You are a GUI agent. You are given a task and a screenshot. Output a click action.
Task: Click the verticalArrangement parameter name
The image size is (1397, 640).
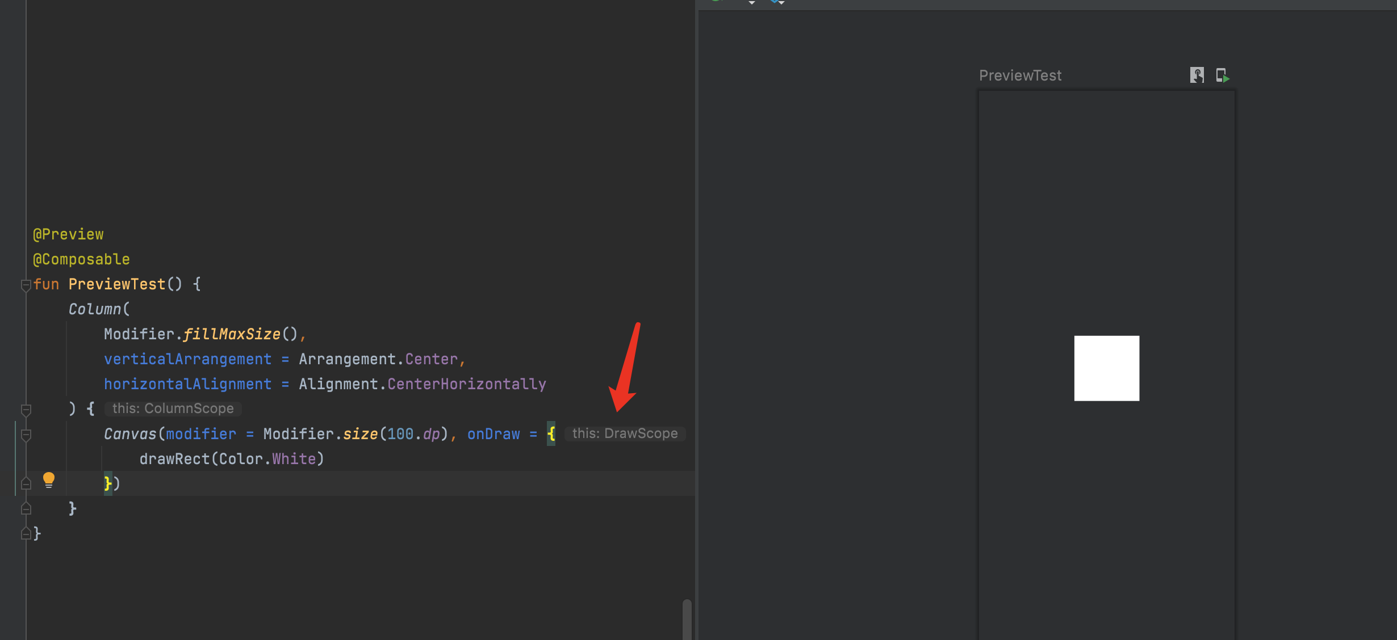187,359
